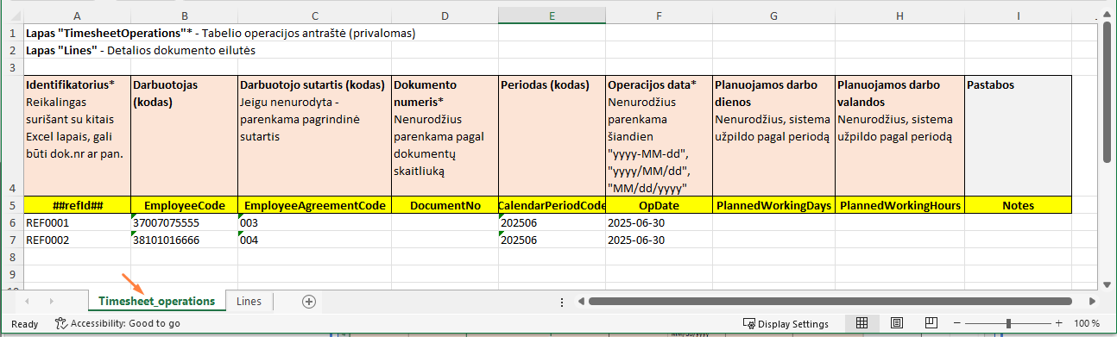Screen dimensions: 1117x337
Task: Open the Lines sheet tab
Action: point(249,301)
